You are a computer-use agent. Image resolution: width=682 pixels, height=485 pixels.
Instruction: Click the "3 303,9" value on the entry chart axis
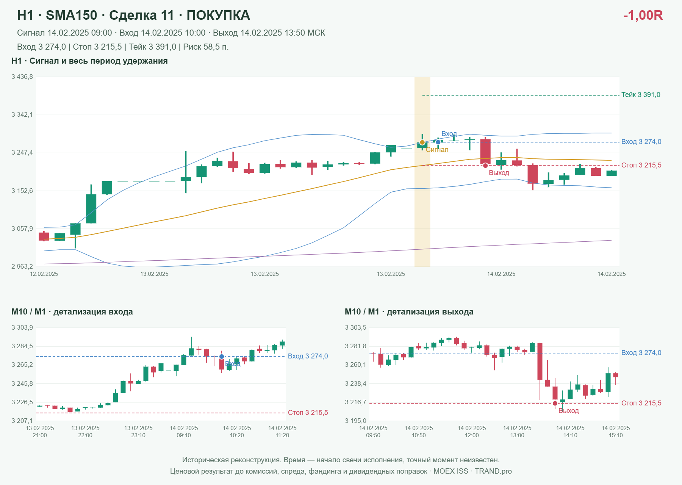pyautogui.click(x=22, y=328)
